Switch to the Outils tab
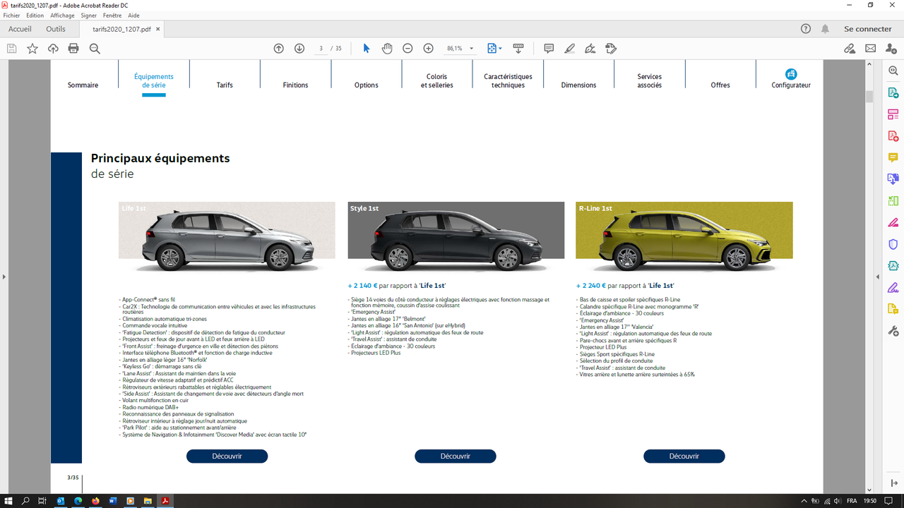Screen dimensions: 904x508 pyautogui.click(x=56, y=29)
